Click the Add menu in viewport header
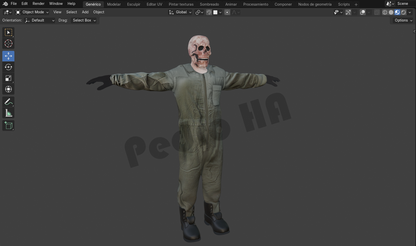Image resolution: width=416 pixels, height=246 pixels. click(85, 12)
